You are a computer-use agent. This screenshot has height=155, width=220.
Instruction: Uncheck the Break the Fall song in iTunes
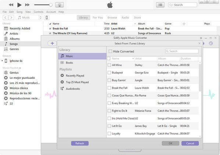pyautogui.click(x=50, y=29)
